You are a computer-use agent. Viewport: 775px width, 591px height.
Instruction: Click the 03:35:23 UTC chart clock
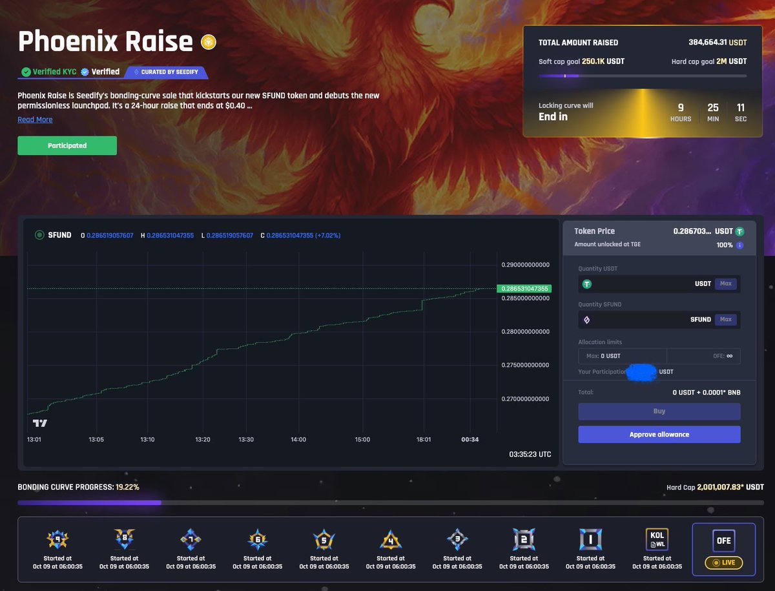[x=530, y=455]
